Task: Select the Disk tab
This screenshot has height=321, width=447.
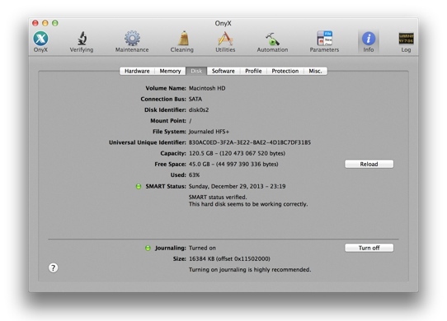Action: (196, 71)
